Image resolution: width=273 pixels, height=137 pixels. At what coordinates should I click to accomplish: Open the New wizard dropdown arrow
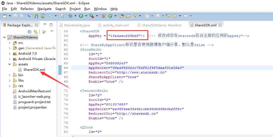click(x=10, y=16)
